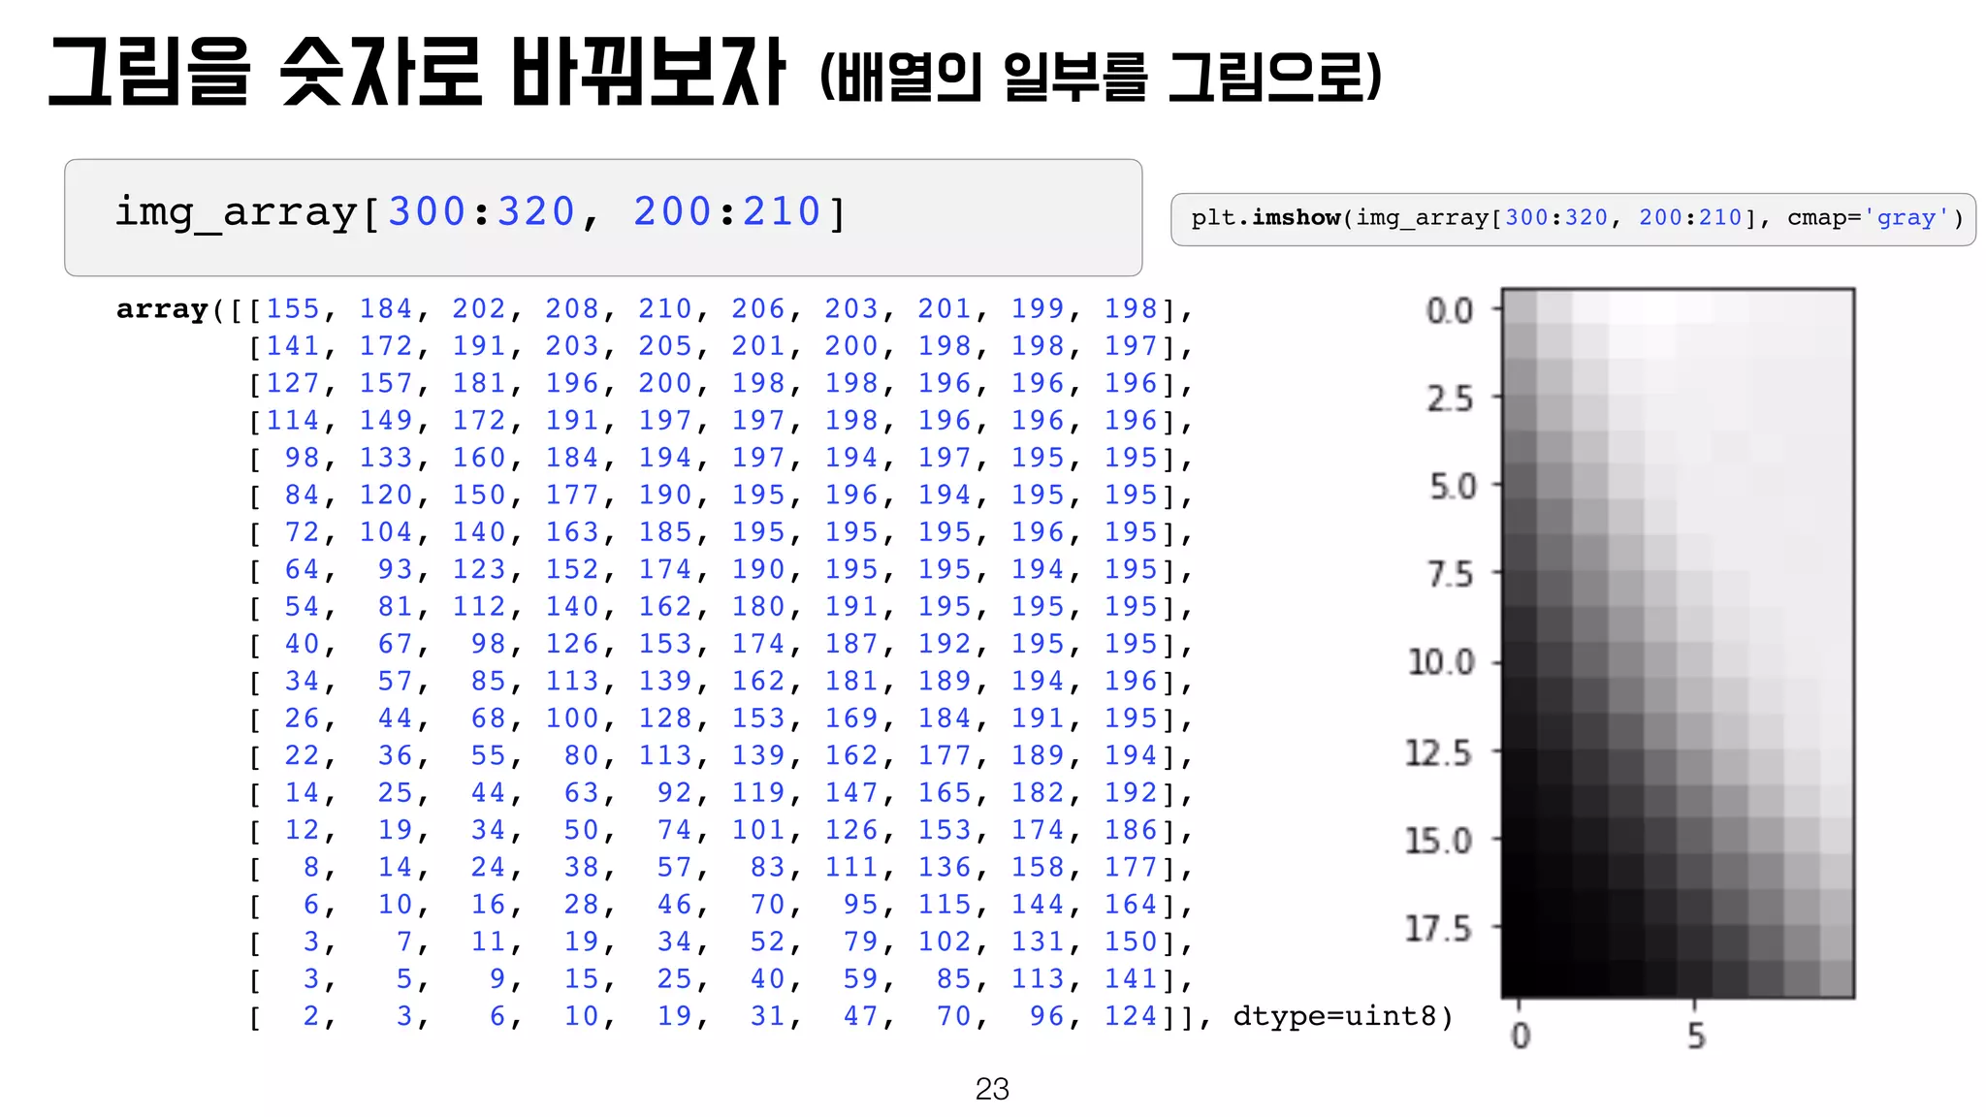
Task: Click the slide title "그림을 숫자로 바꿔보자"
Action: tap(417, 72)
